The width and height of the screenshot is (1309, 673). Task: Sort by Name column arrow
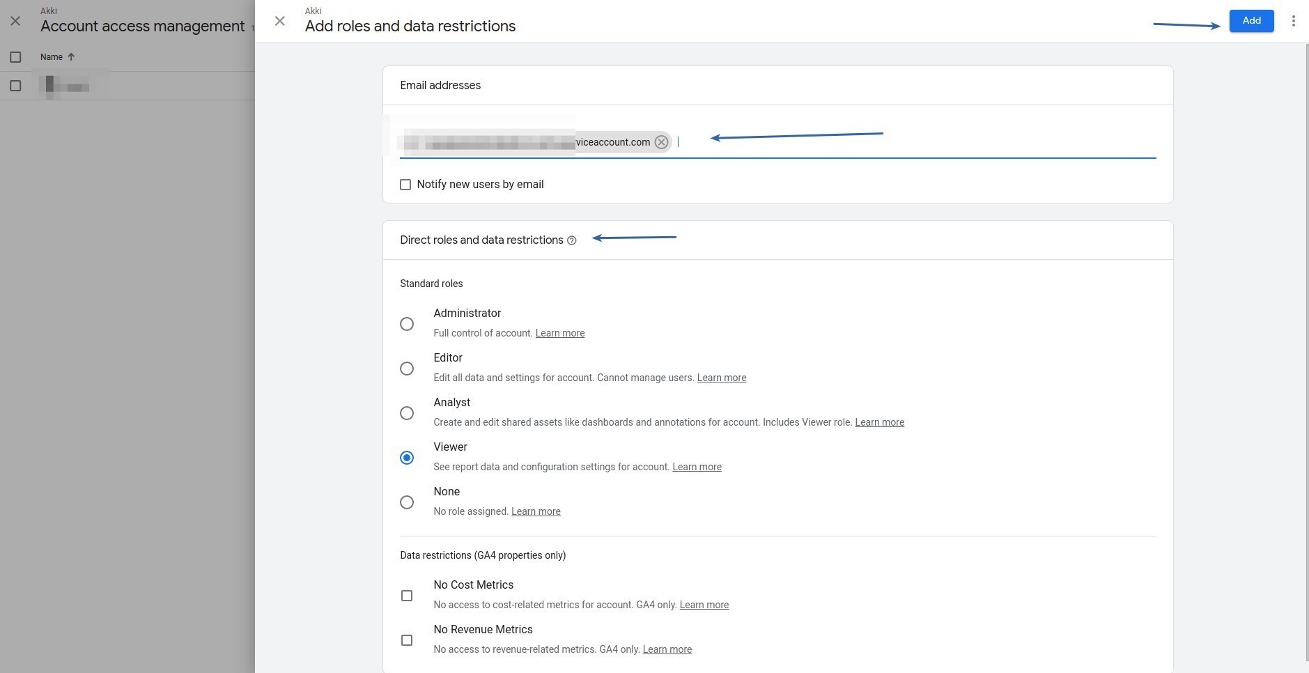pos(71,57)
